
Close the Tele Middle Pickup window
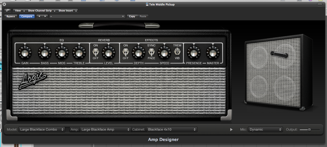4,4
